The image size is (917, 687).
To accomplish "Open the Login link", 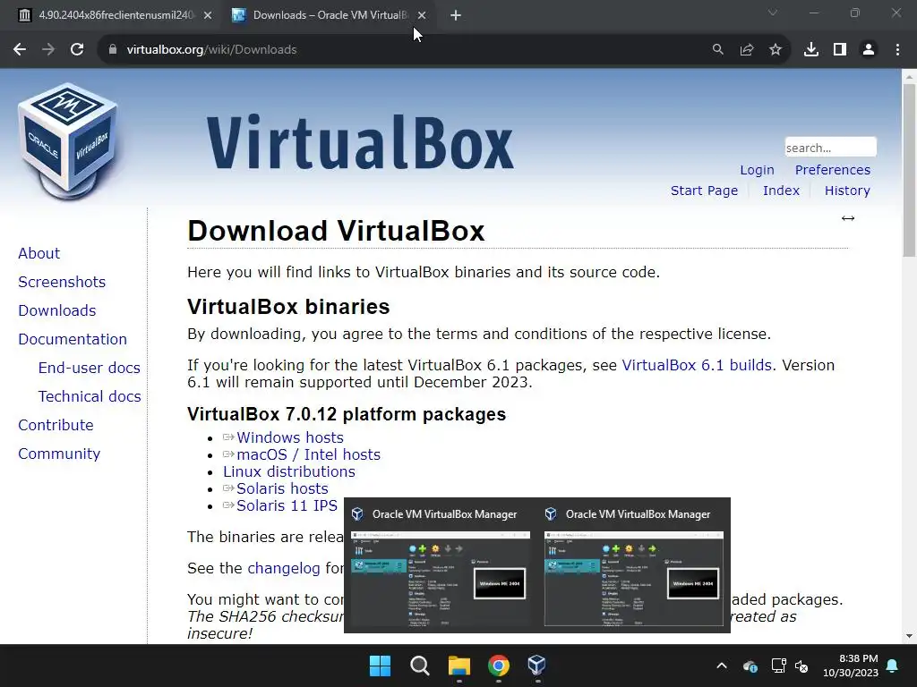I will 757,170.
